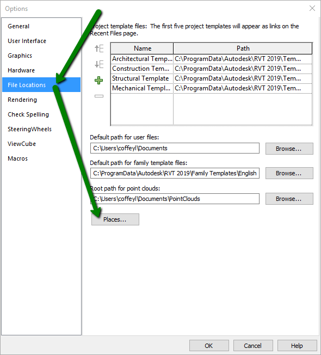Open the Places... dialog
This screenshot has height=355, width=321.
coord(115,219)
